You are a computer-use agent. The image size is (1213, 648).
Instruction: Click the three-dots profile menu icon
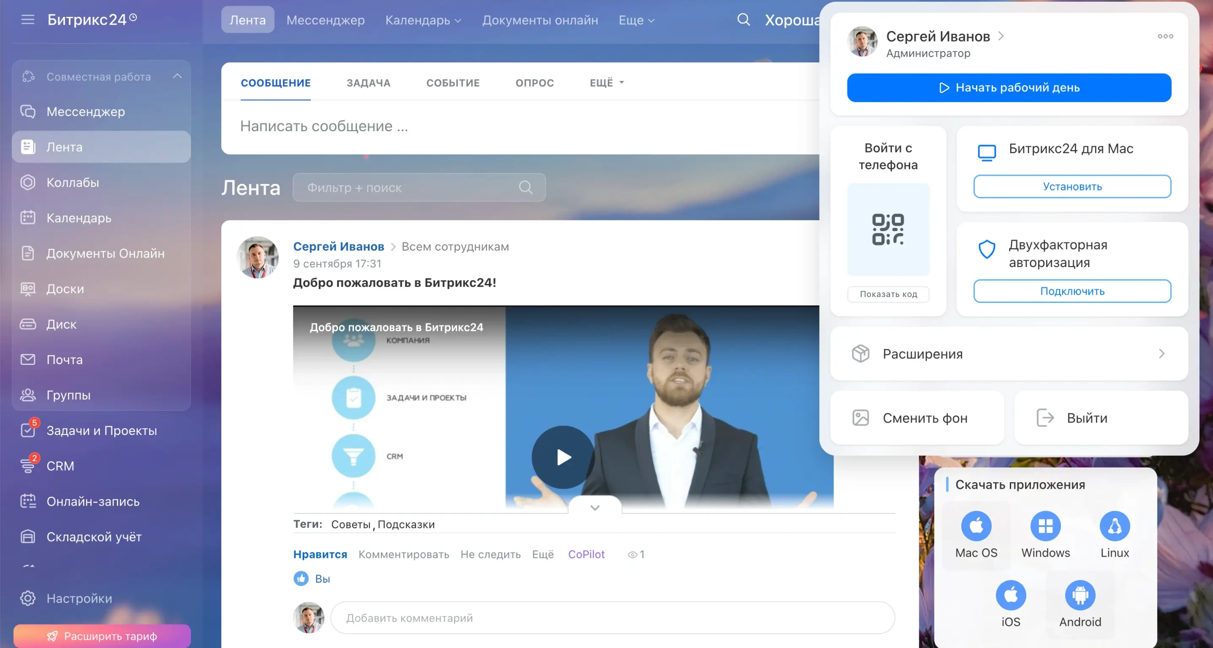click(x=1165, y=36)
